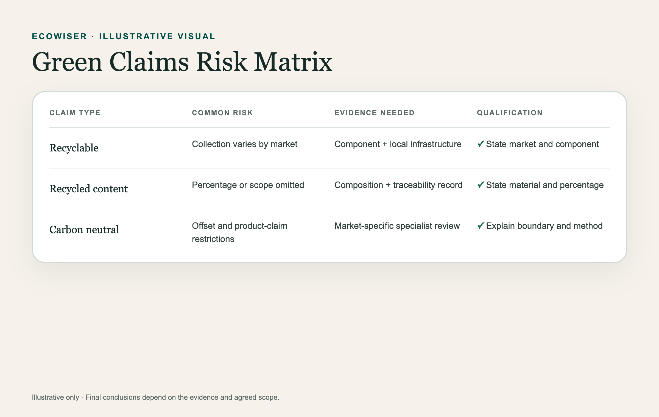Click the CLAIM TYPE column header
The width and height of the screenshot is (659, 417).
[75, 113]
